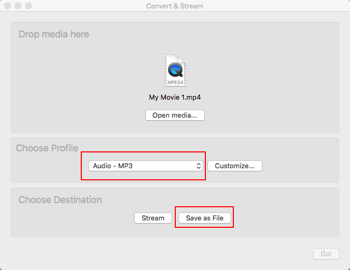350x270 pixels.
Task: Click the QuickTime logo on file thumbnail
Action: tap(175, 69)
